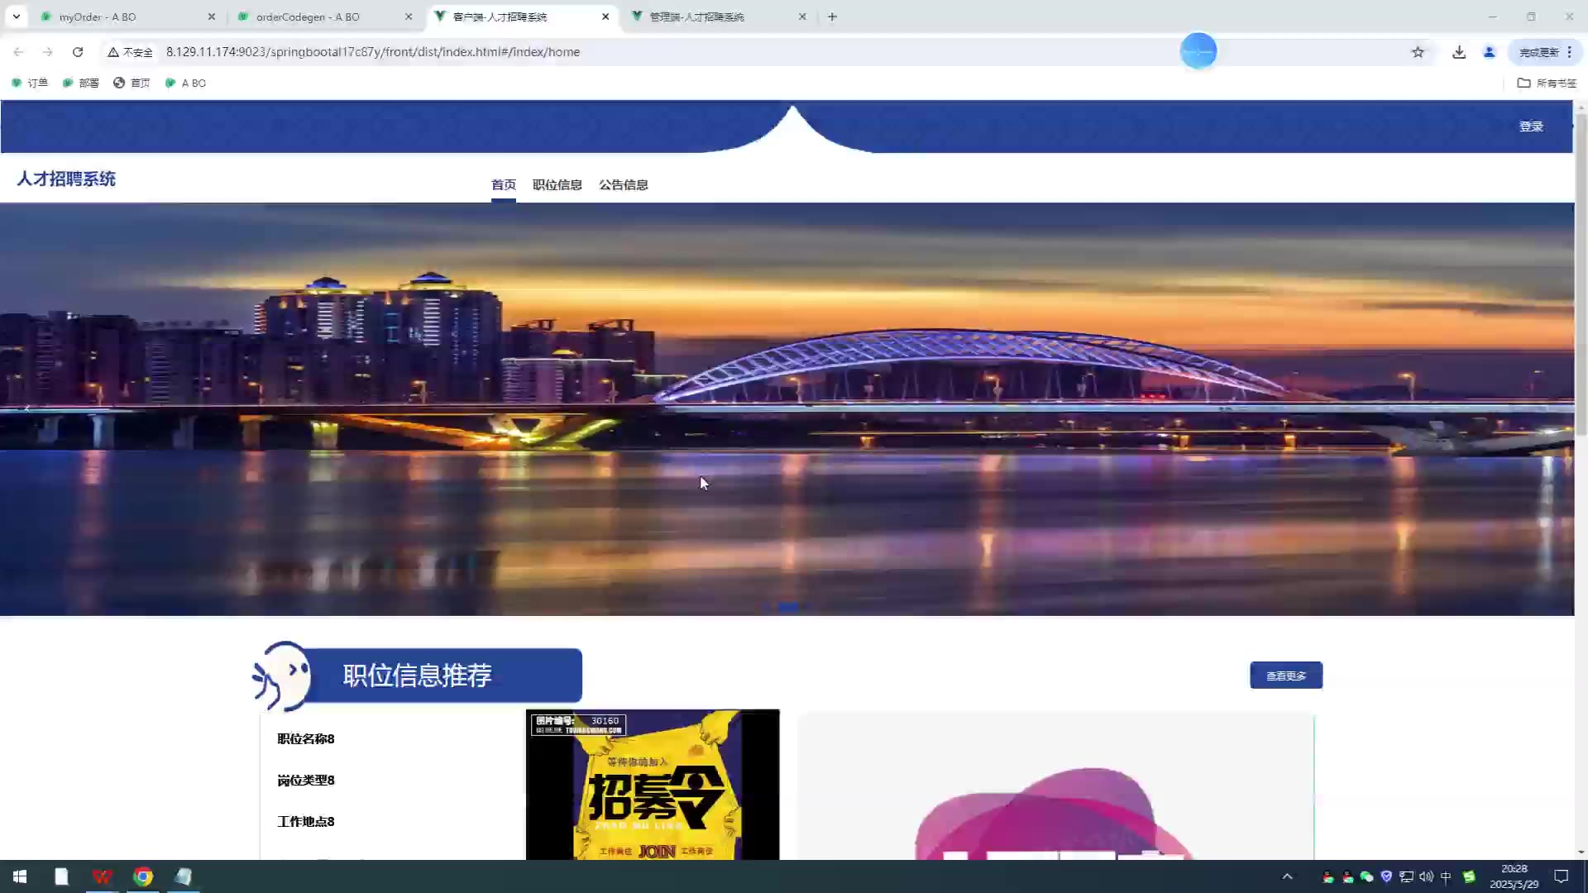The image size is (1588, 893).
Task: Open the 所有书签 bookmarks folder
Action: [x=1547, y=83]
